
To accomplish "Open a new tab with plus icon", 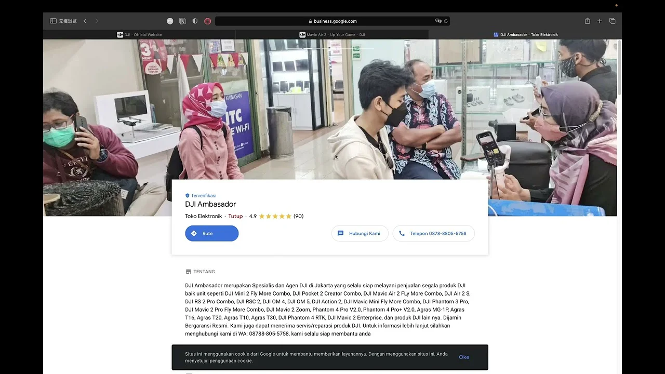I will pyautogui.click(x=600, y=21).
